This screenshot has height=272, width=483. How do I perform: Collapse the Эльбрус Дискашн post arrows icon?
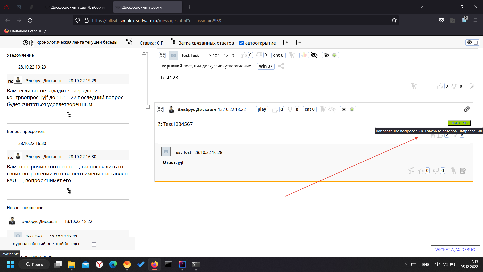coord(160,109)
